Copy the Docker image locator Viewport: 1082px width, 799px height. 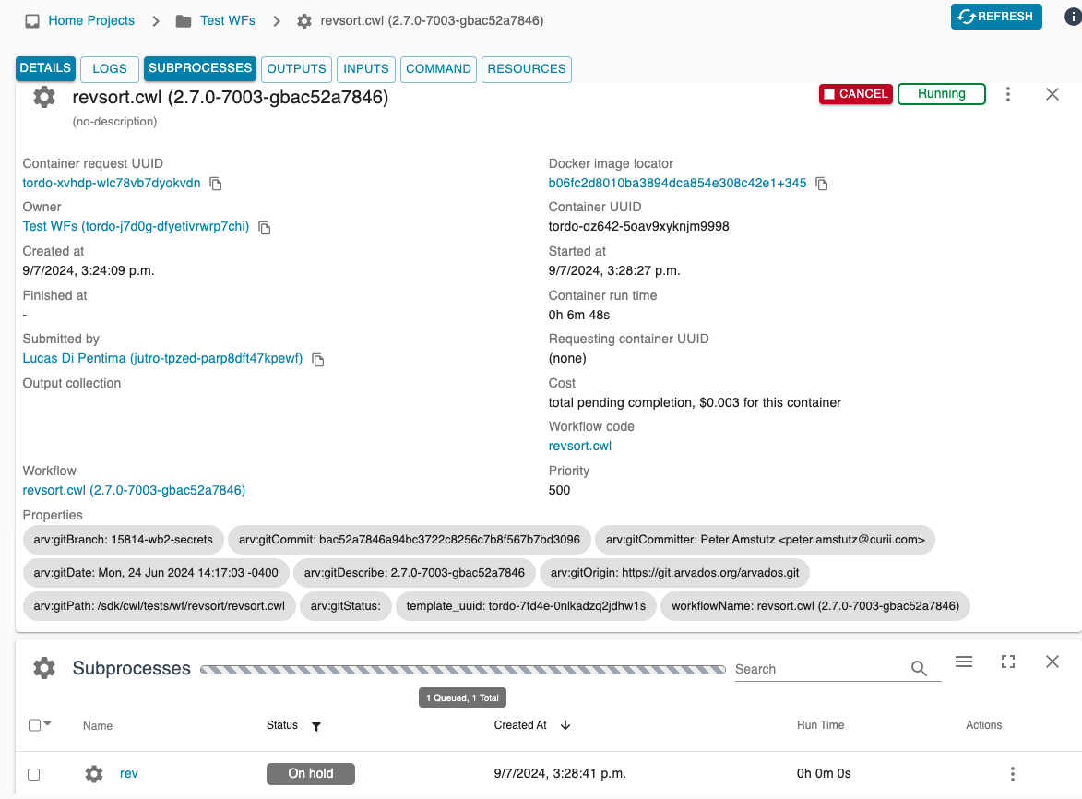coord(821,184)
